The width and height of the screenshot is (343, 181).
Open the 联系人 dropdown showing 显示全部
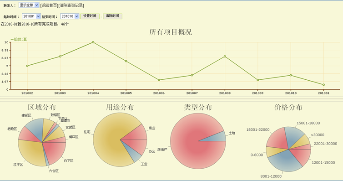tap(29, 5)
